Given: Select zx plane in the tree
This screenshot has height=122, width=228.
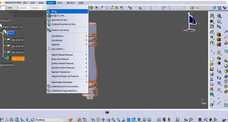Looking at the screenshot, I should point(17,52).
